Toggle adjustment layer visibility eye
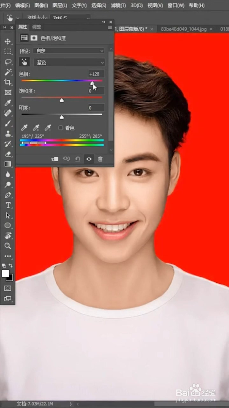Image resolution: width=229 pixels, height=408 pixels. pyautogui.click(x=89, y=159)
